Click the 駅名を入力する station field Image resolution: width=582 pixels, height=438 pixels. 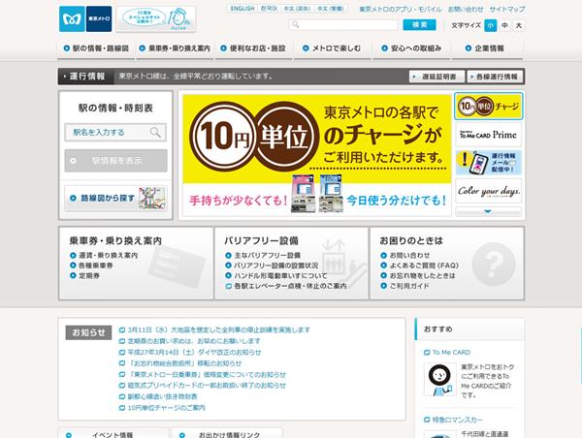(x=115, y=133)
